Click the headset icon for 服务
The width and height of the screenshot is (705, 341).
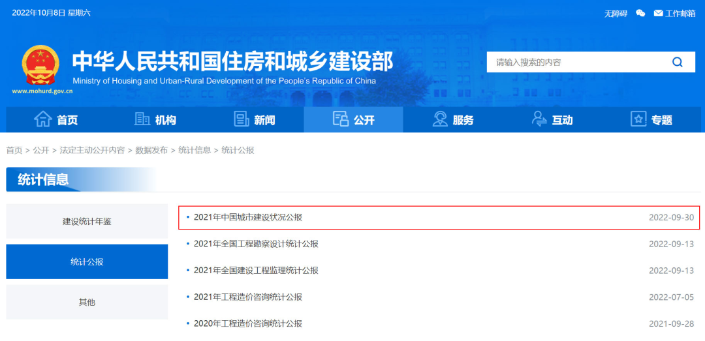(440, 119)
